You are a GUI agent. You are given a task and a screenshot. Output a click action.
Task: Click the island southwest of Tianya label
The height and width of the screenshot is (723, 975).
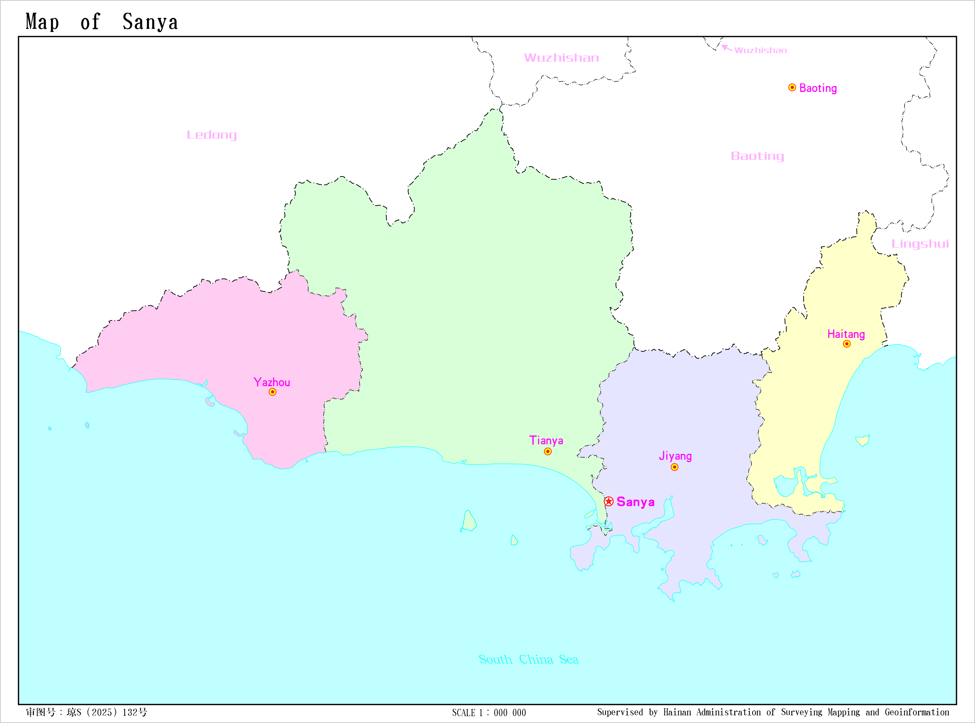[x=469, y=522]
